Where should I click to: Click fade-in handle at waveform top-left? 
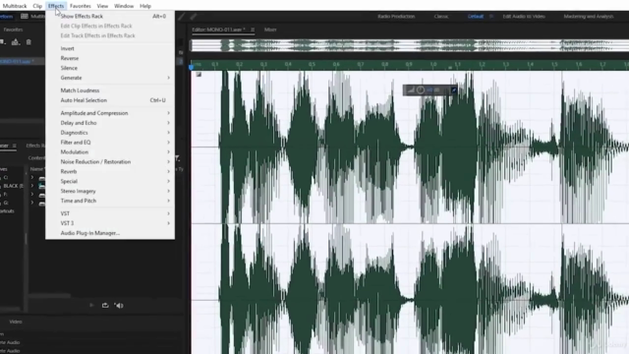199,75
